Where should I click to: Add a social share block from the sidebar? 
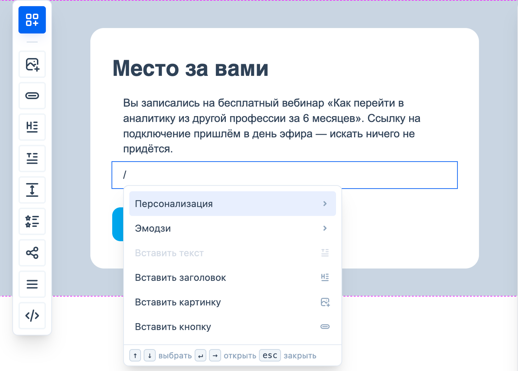32,253
